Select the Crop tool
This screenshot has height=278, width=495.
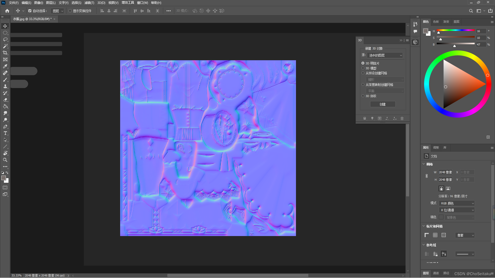coord(5,53)
